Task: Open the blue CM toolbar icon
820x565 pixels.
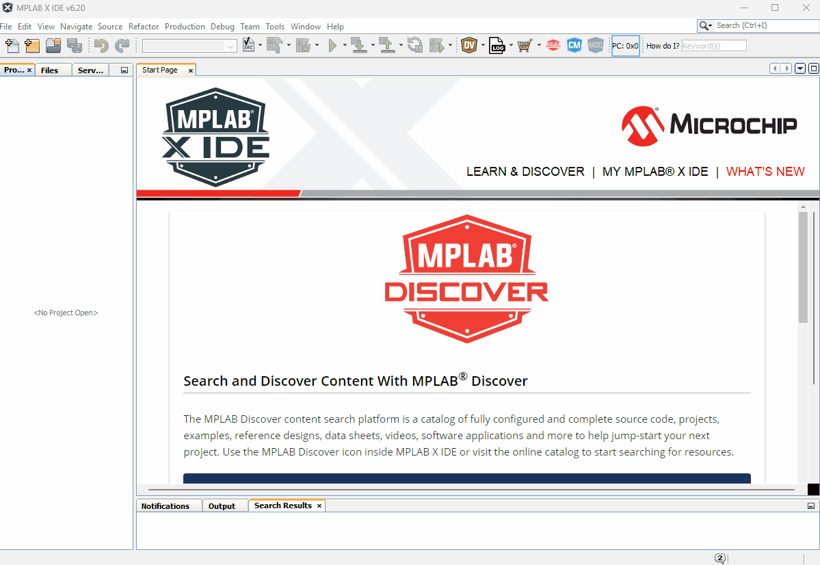Action: click(574, 46)
